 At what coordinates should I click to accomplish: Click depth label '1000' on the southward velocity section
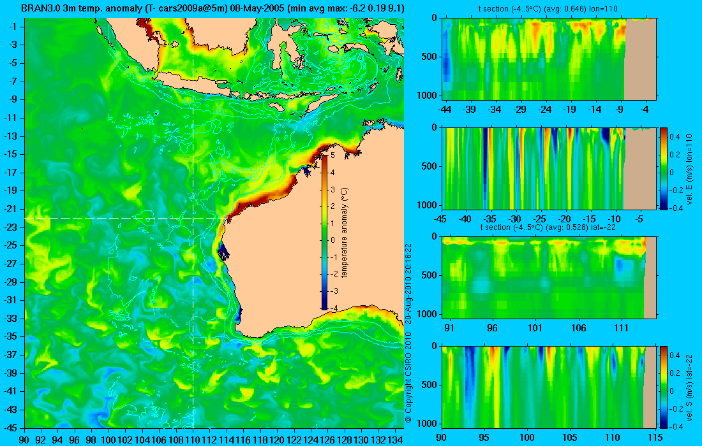pos(427,424)
